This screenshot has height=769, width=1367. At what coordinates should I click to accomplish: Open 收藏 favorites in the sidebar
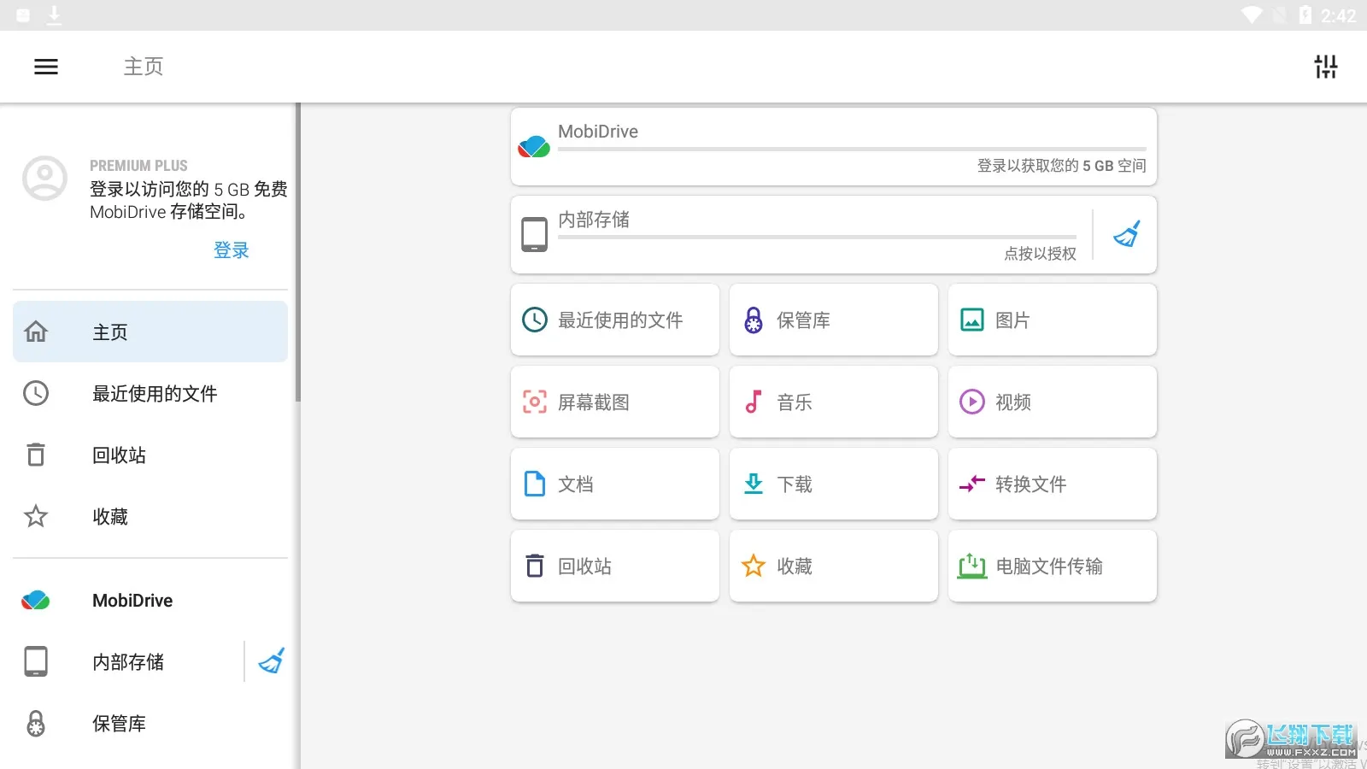[150, 516]
